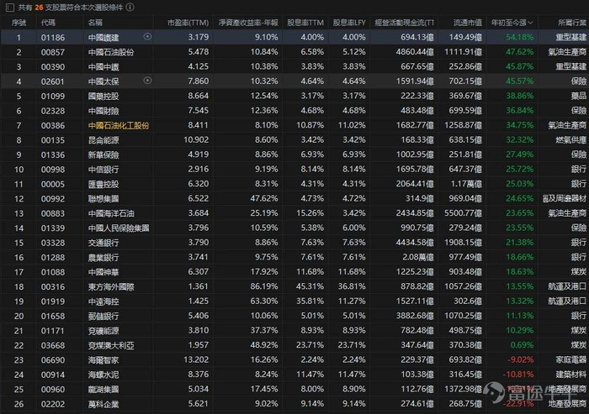Select the 國藥控股 stock name
Viewport: 589px width, 414px height.
(103, 97)
